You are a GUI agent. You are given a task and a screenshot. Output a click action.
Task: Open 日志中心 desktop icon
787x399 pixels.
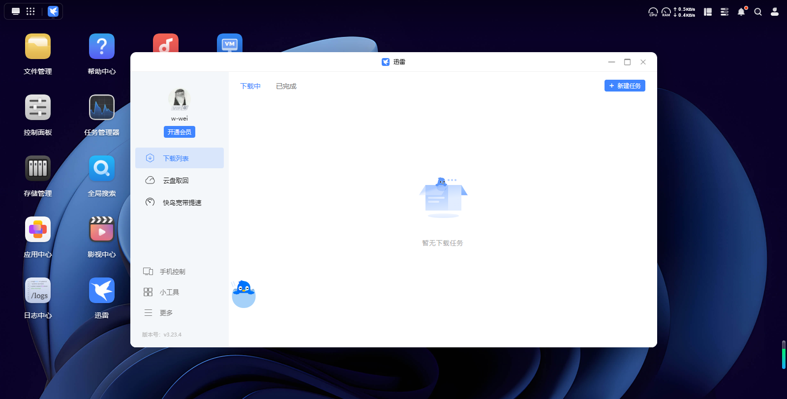38,290
